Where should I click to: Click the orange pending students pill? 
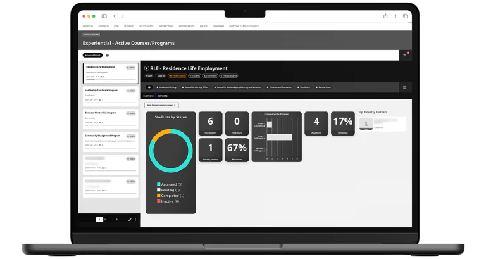pyautogui.click(x=177, y=76)
